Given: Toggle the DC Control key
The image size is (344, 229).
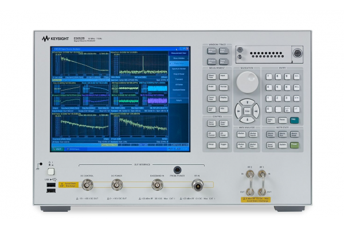Looking at the screenshot, I should pyautogui.click(x=211, y=135).
